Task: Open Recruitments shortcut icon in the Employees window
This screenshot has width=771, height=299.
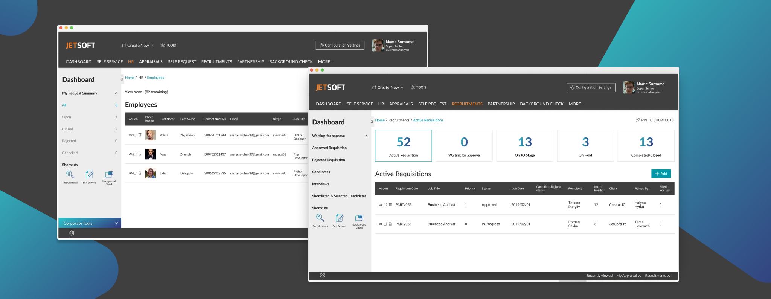Action: pyautogui.click(x=70, y=175)
